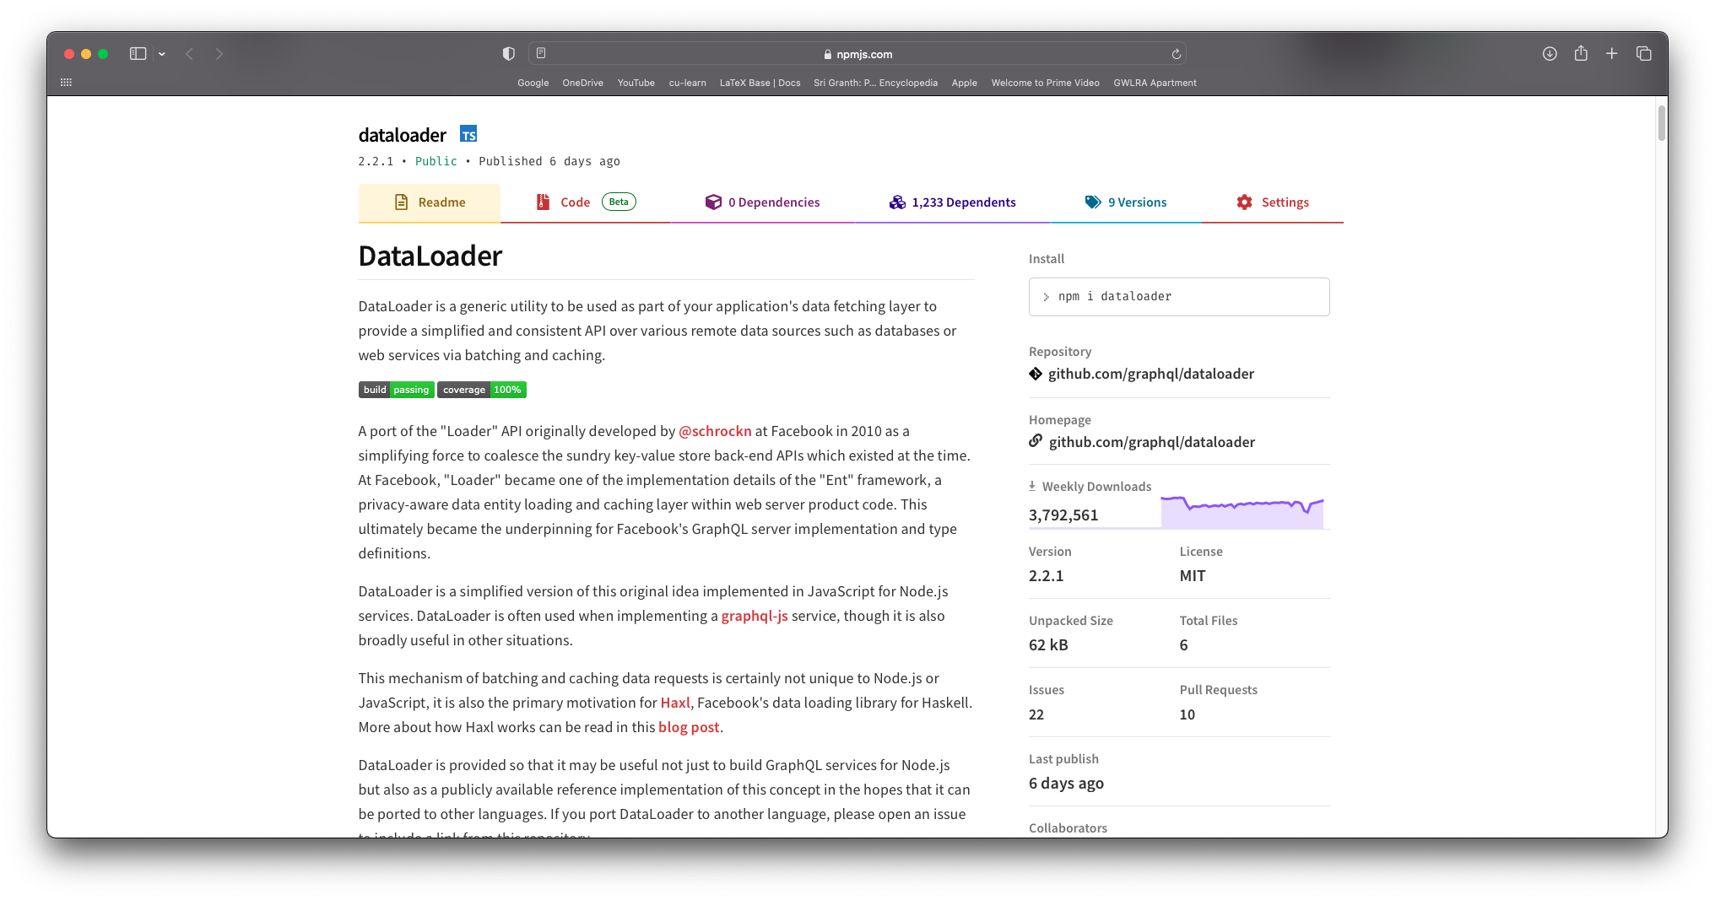Click the Pull Requests count 10
The width and height of the screenshot is (1715, 900).
[1188, 714]
